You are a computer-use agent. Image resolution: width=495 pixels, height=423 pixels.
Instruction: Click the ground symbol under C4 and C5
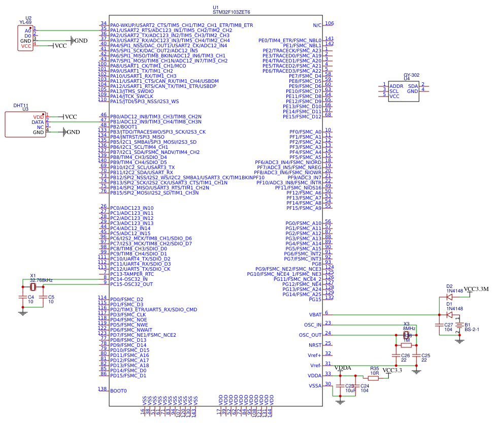click(x=23, y=313)
